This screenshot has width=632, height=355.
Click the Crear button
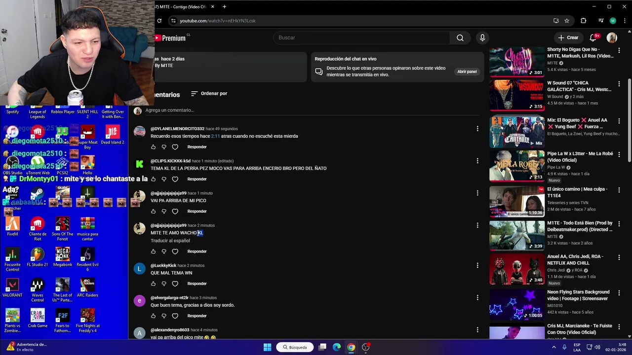click(568, 37)
